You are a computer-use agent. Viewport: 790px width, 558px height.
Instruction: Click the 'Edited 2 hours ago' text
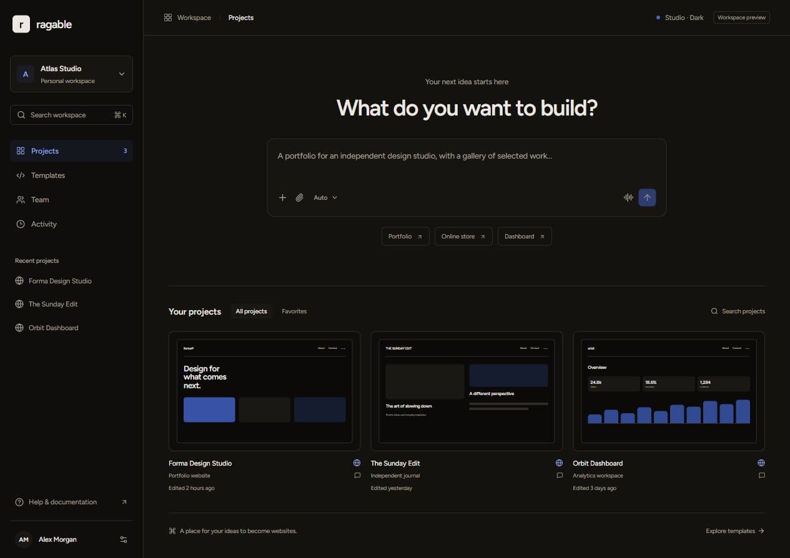(x=192, y=488)
